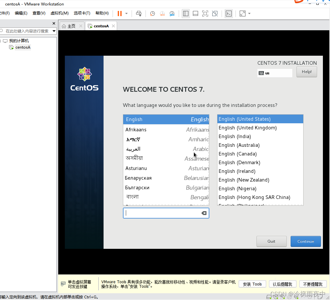The height and width of the screenshot is (300, 330).
Task: Click the Continue button
Action: [x=305, y=241]
